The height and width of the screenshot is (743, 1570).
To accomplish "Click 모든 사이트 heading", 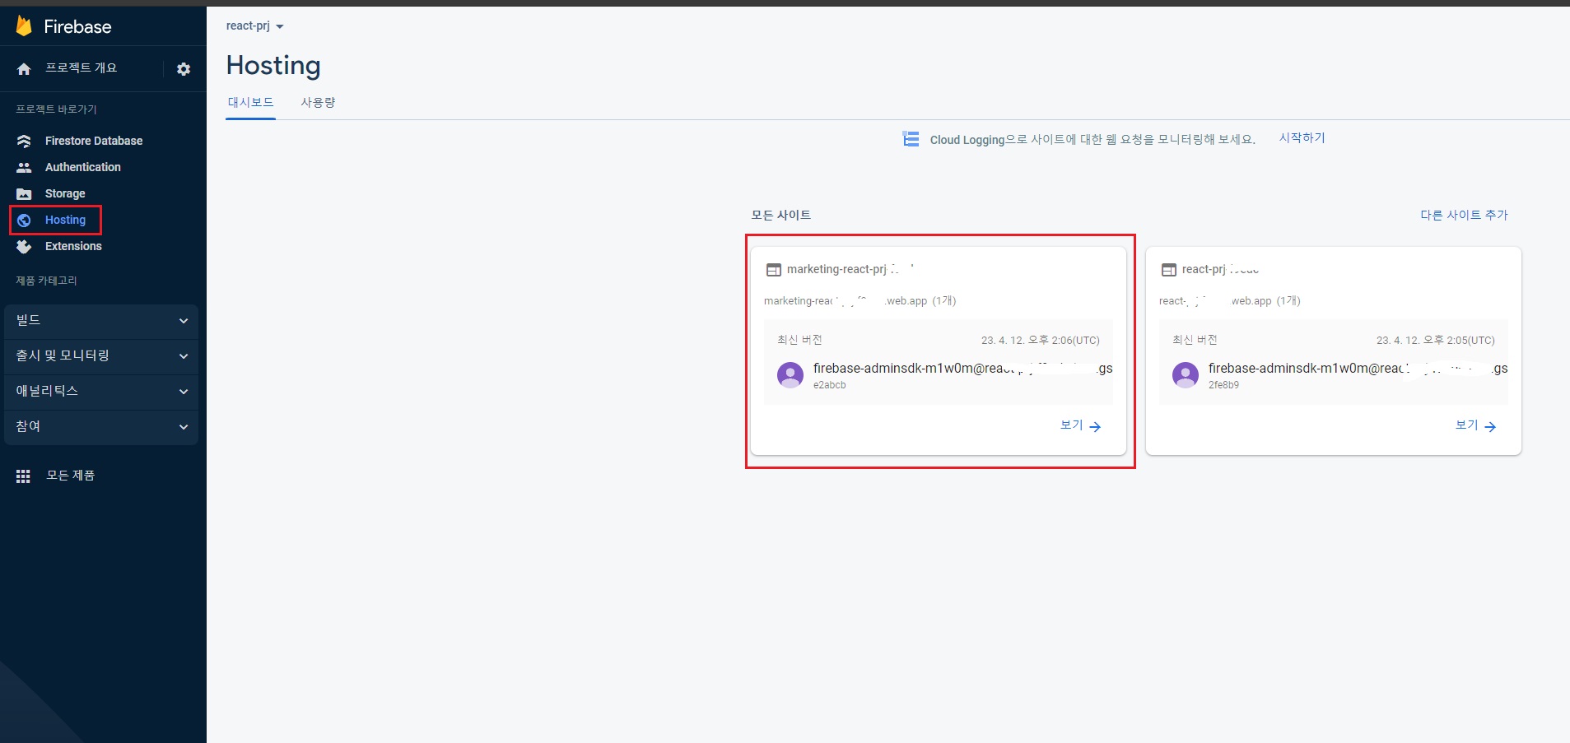I will (781, 215).
